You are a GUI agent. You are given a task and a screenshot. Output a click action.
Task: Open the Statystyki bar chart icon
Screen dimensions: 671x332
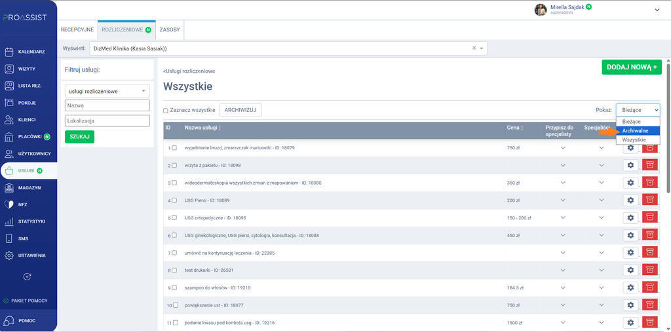point(9,221)
